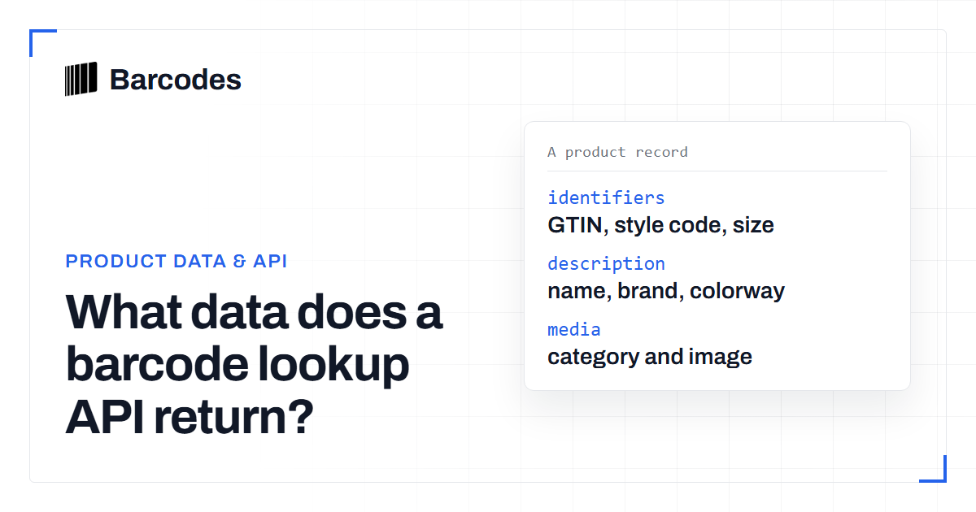Click the Barcodes brand name text
The height and width of the screenshot is (512, 976).
pyautogui.click(x=176, y=80)
